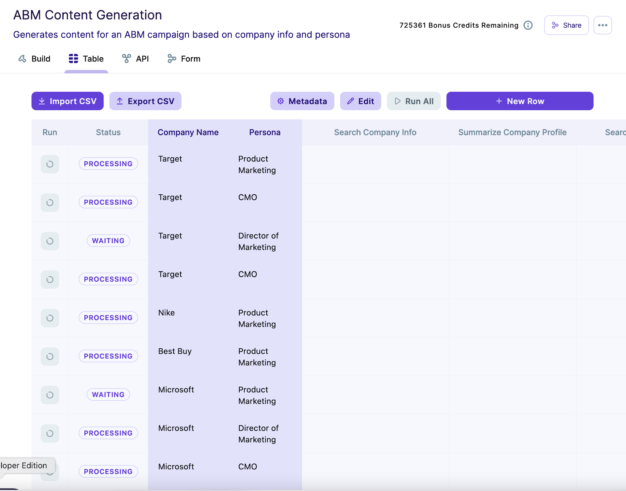626x491 pixels.
Task: Switch to the Build tab
Action: [x=34, y=59]
